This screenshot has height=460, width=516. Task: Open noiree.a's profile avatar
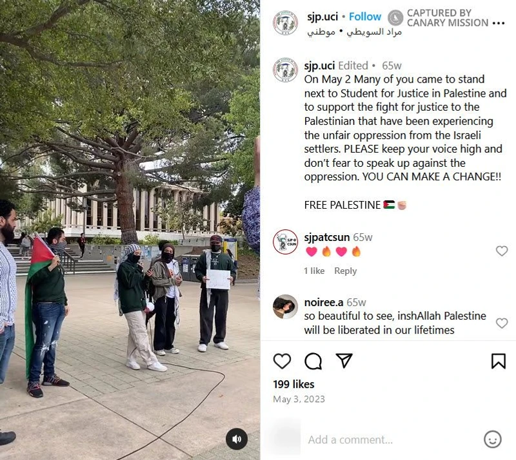coord(285,307)
